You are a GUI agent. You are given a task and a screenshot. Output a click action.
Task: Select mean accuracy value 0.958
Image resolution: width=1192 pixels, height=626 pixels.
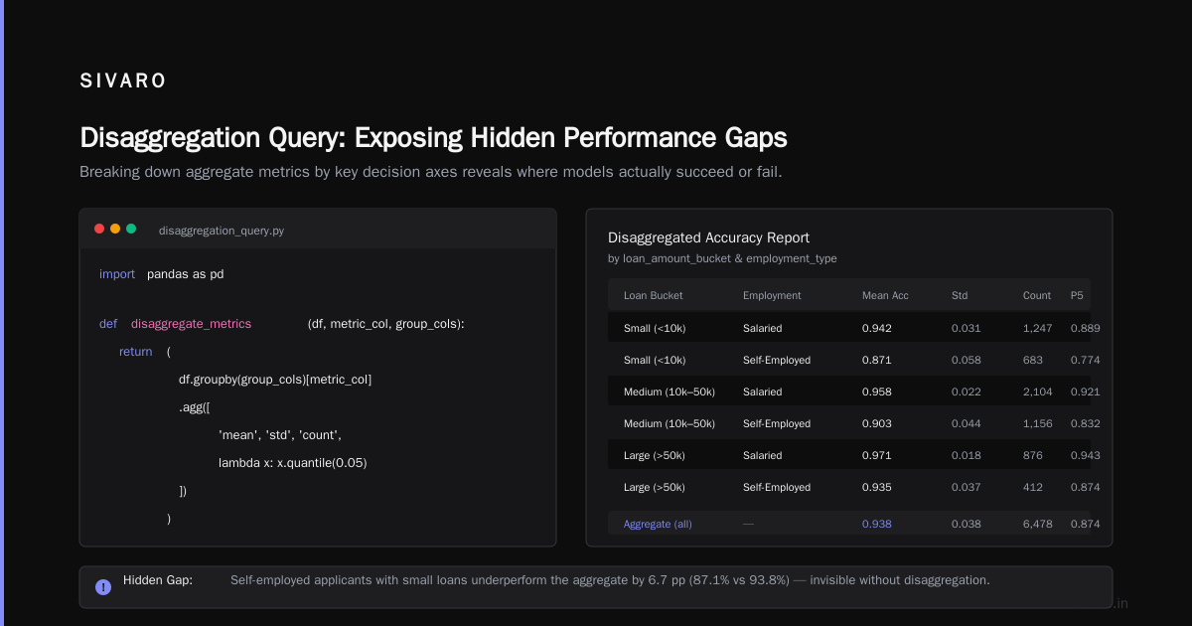pyautogui.click(x=877, y=391)
